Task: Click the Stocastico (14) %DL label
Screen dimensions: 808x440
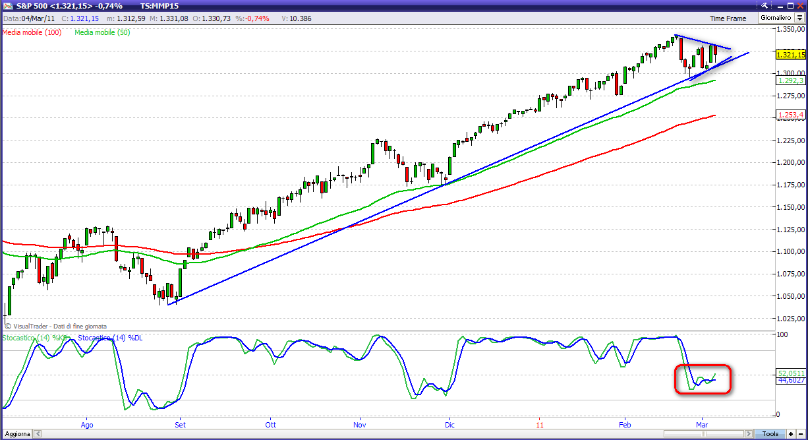Action: [x=110, y=338]
